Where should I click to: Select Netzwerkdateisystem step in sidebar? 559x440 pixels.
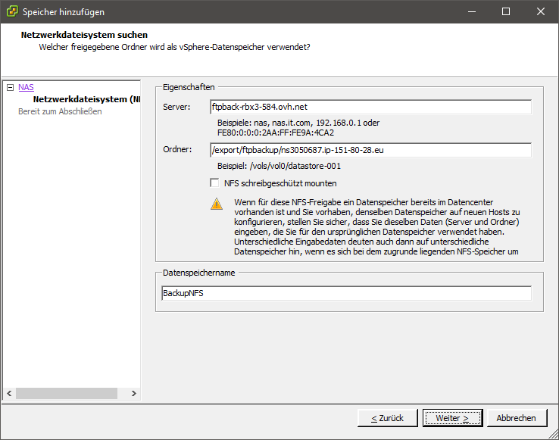tap(86, 99)
